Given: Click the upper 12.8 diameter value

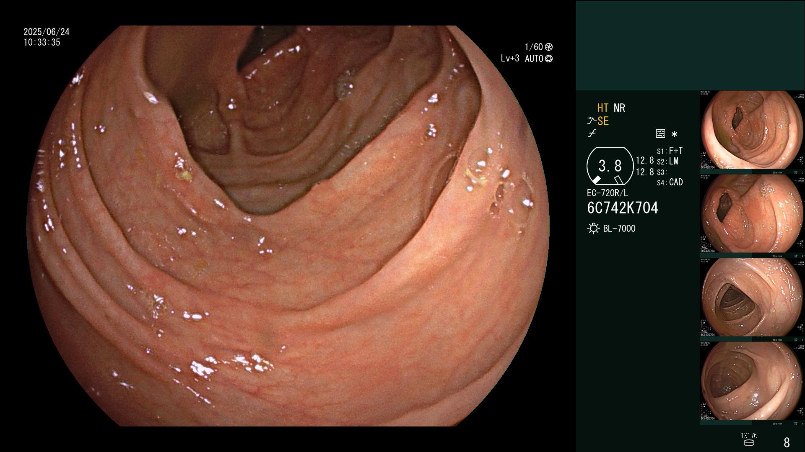Looking at the screenshot, I should tap(645, 161).
